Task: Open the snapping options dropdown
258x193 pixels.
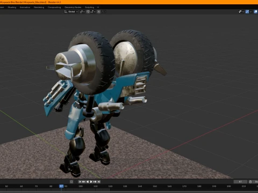Action: [93, 12]
